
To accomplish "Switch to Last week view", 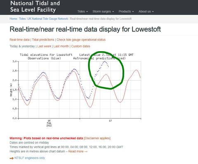I will coord(44,46).
